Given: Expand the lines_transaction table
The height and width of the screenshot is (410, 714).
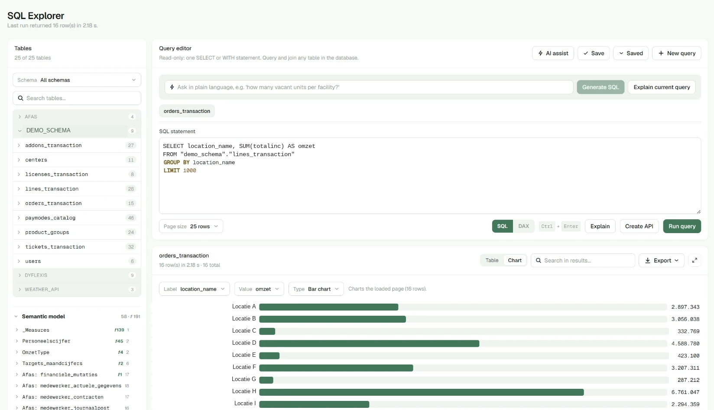Looking at the screenshot, I should click(x=77, y=189).
